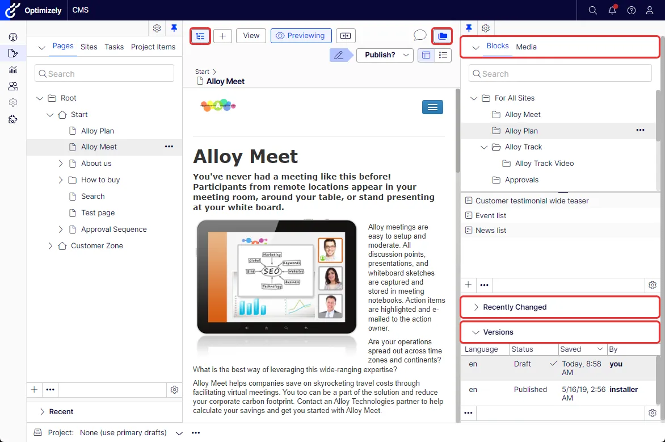Expand the About us tree node
This screenshot has width=665, height=442.
click(x=60, y=164)
